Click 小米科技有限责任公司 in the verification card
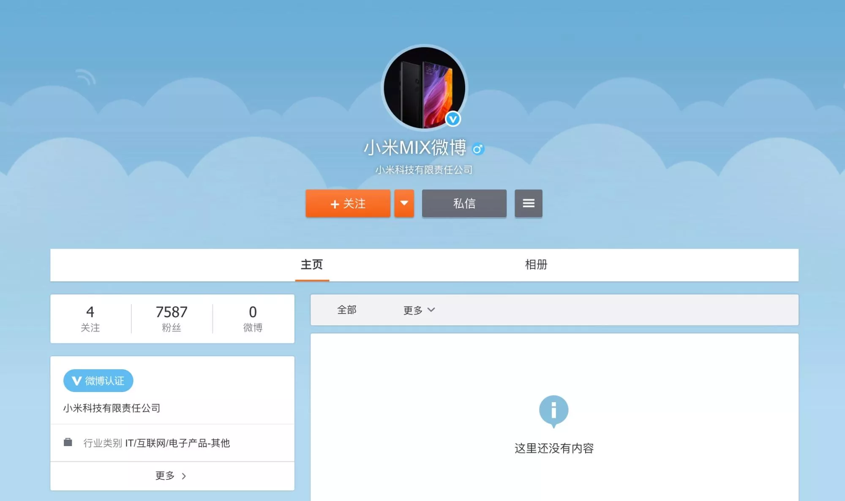845x501 pixels. click(x=112, y=408)
